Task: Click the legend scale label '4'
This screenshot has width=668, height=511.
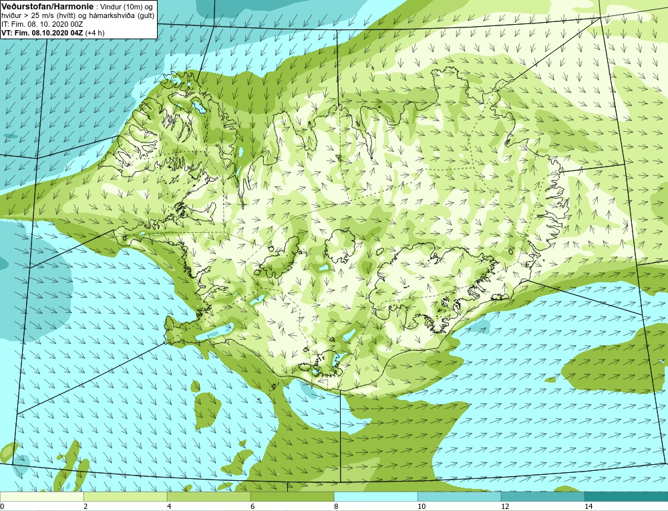Action: click(169, 506)
